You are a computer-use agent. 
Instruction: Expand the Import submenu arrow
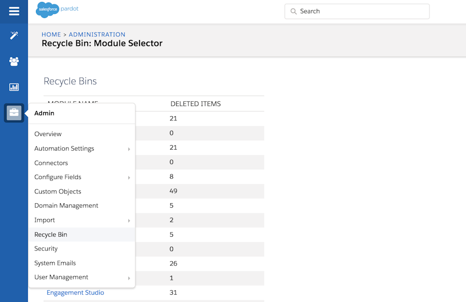click(129, 221)
